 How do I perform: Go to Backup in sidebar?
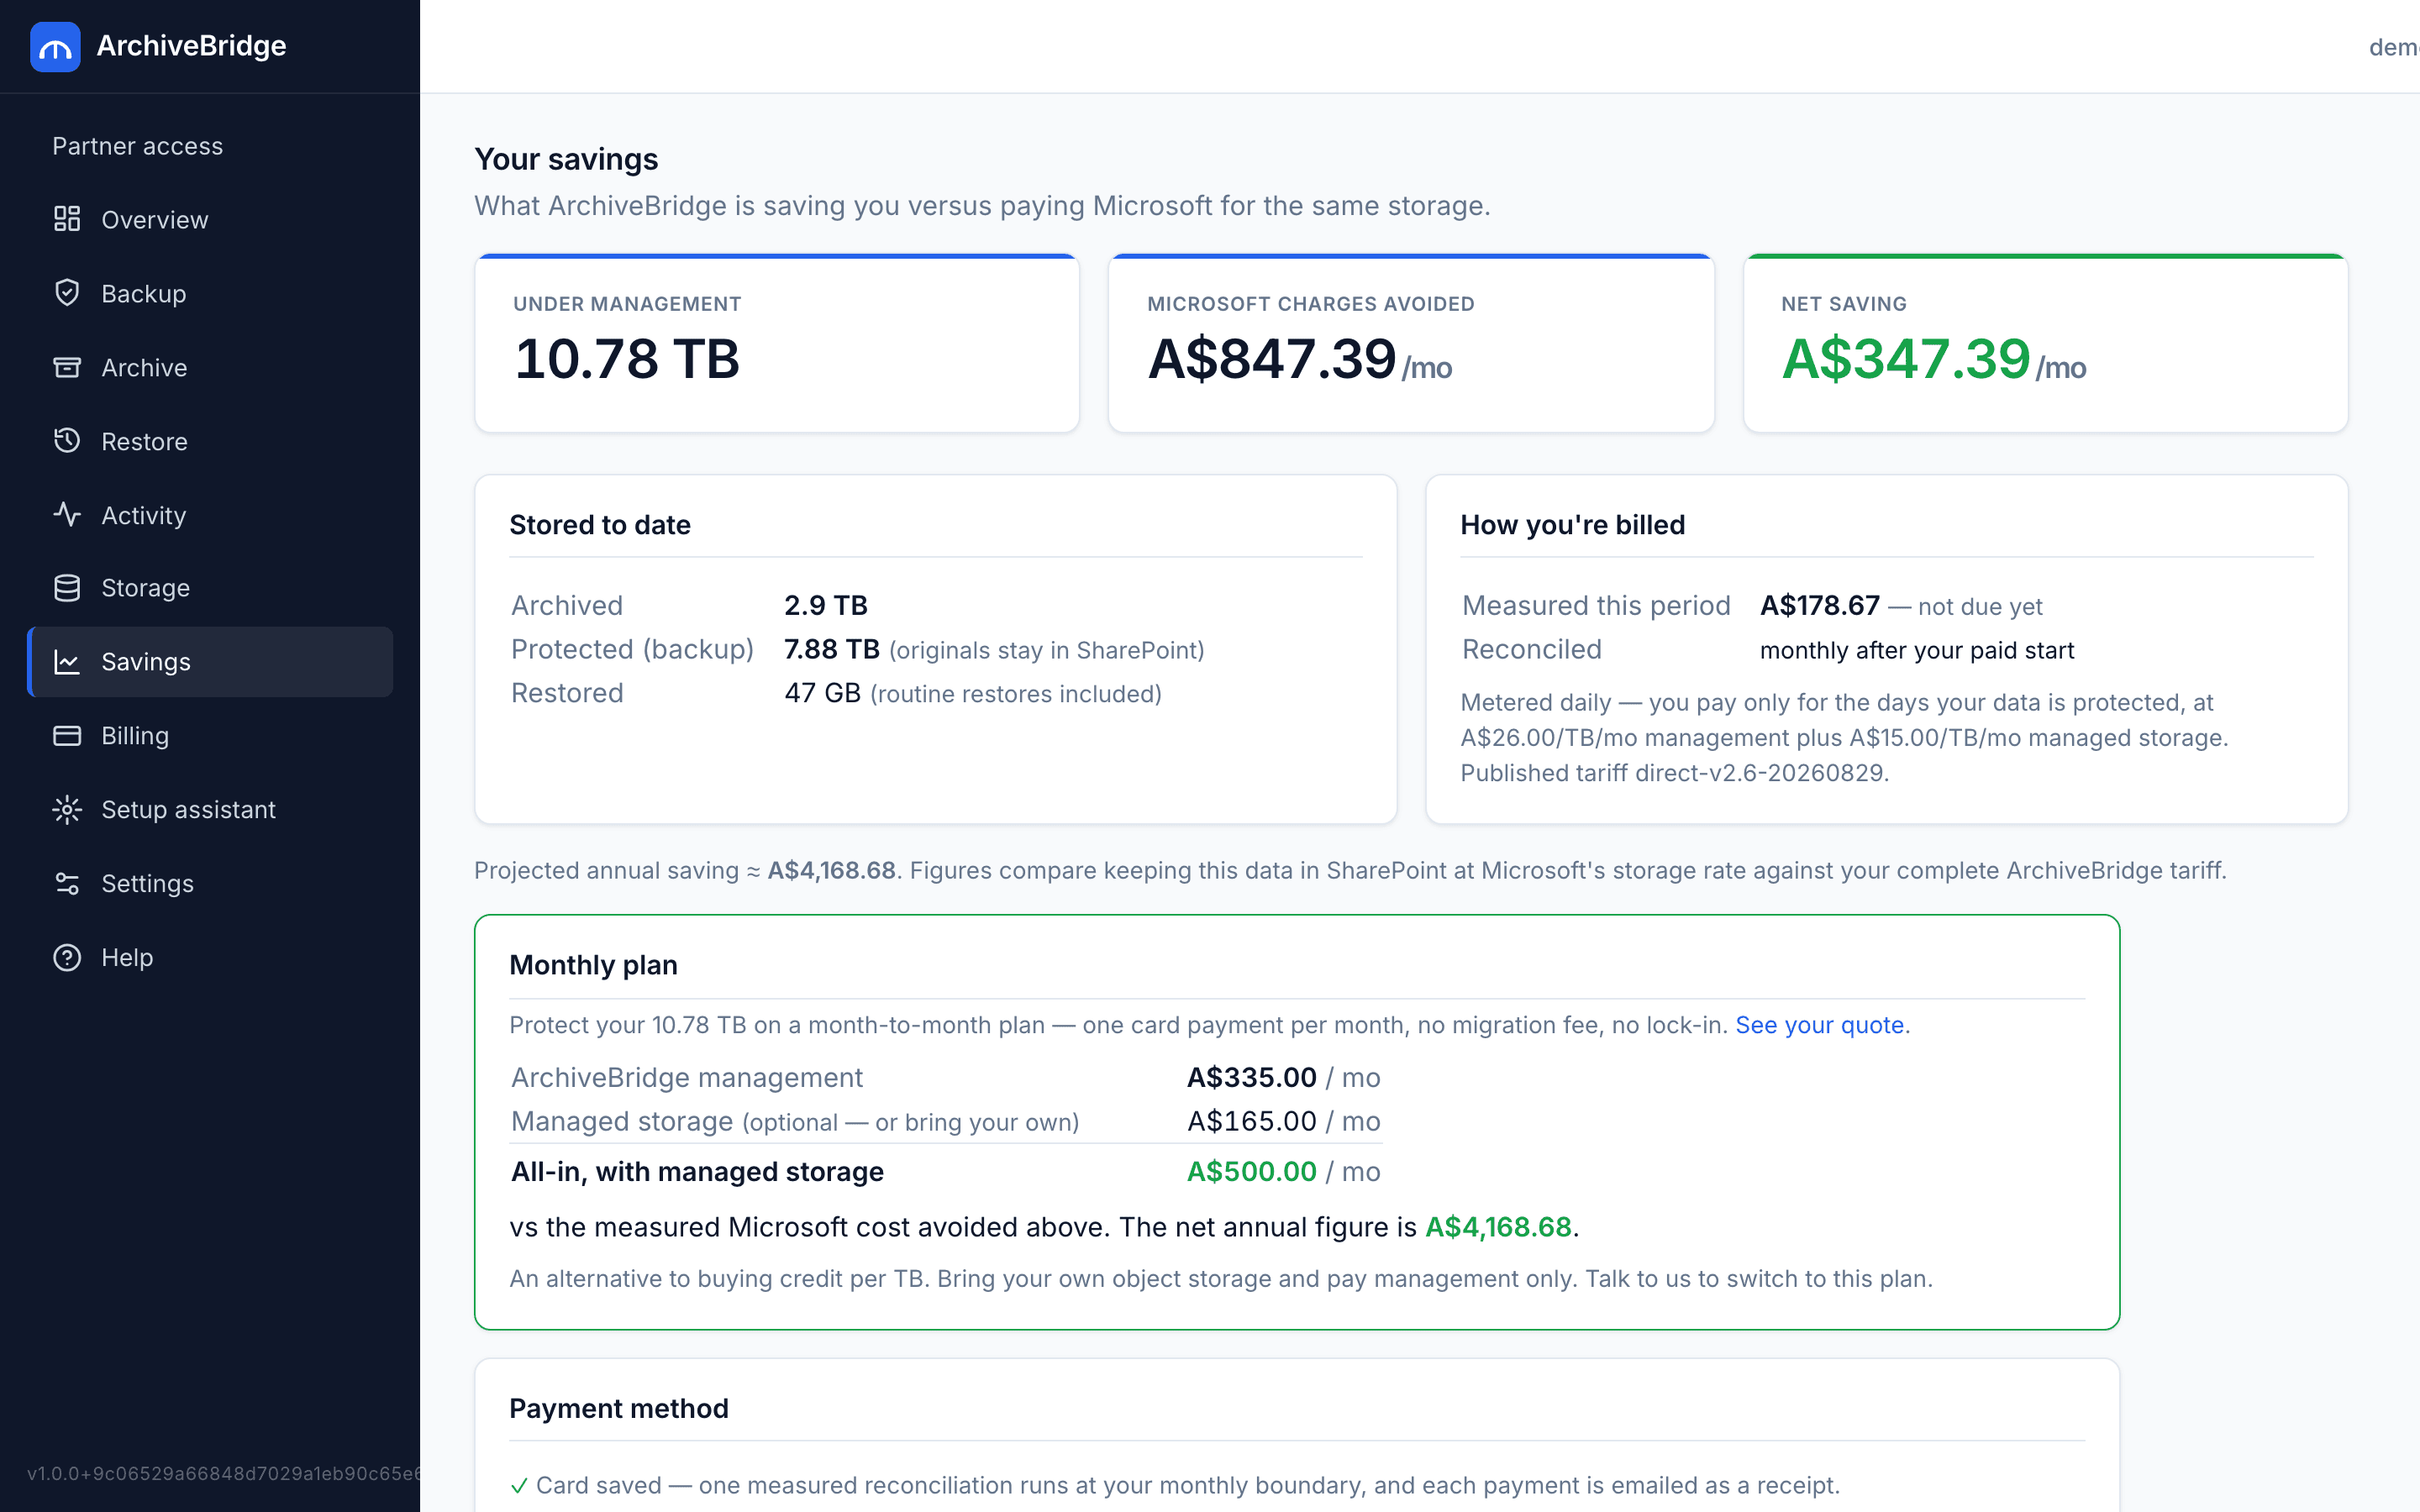[210, 293]
